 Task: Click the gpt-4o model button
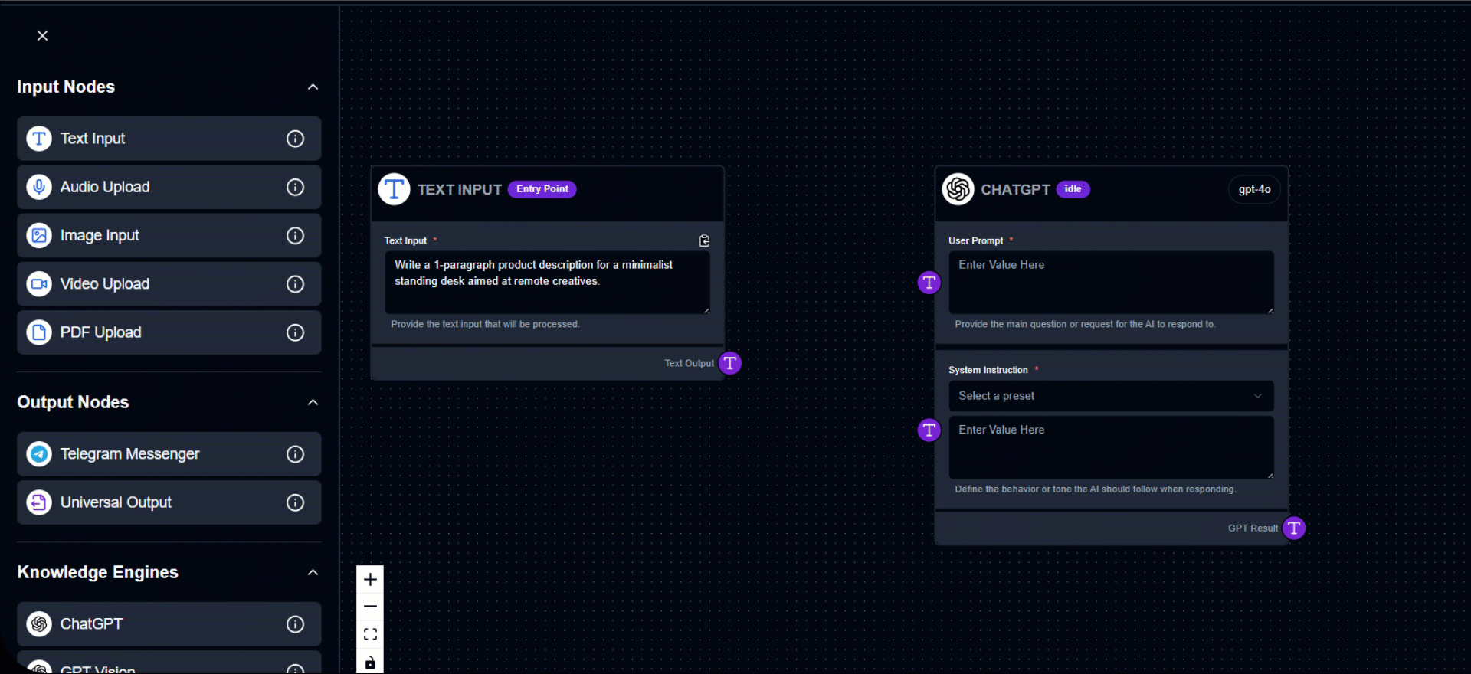click(x=1253, y=189)
